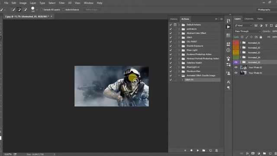This screenshot has width=277, height=156.
Task: Open the History panel icon in dock
Action: tap(228, 21)
